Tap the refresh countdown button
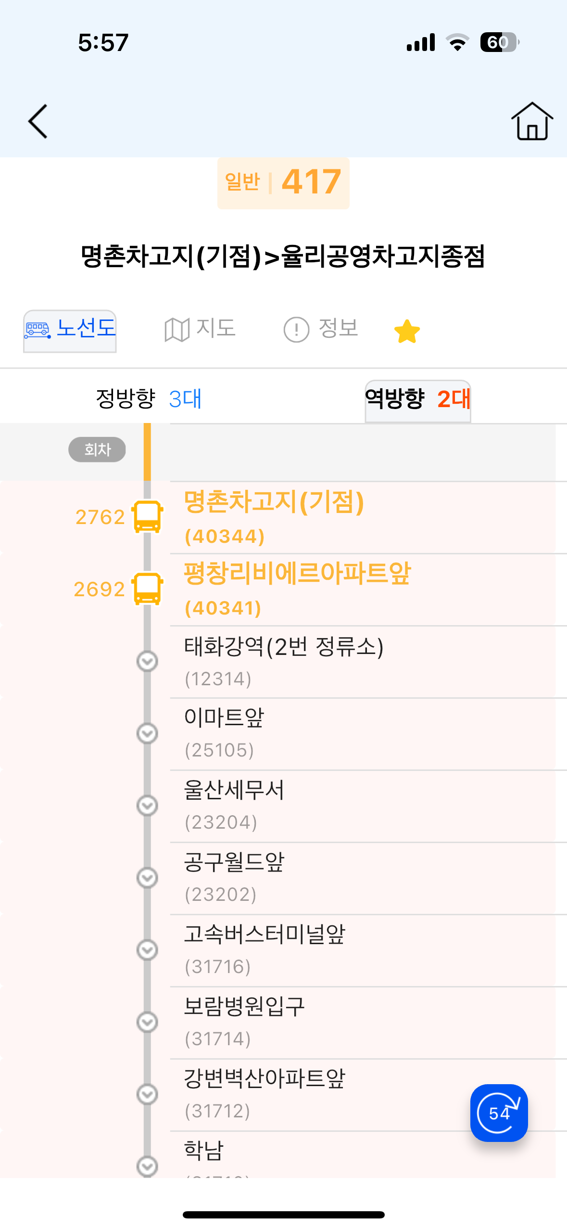This screenshot has height=1230, width=567. click(x=499, y=1113)
